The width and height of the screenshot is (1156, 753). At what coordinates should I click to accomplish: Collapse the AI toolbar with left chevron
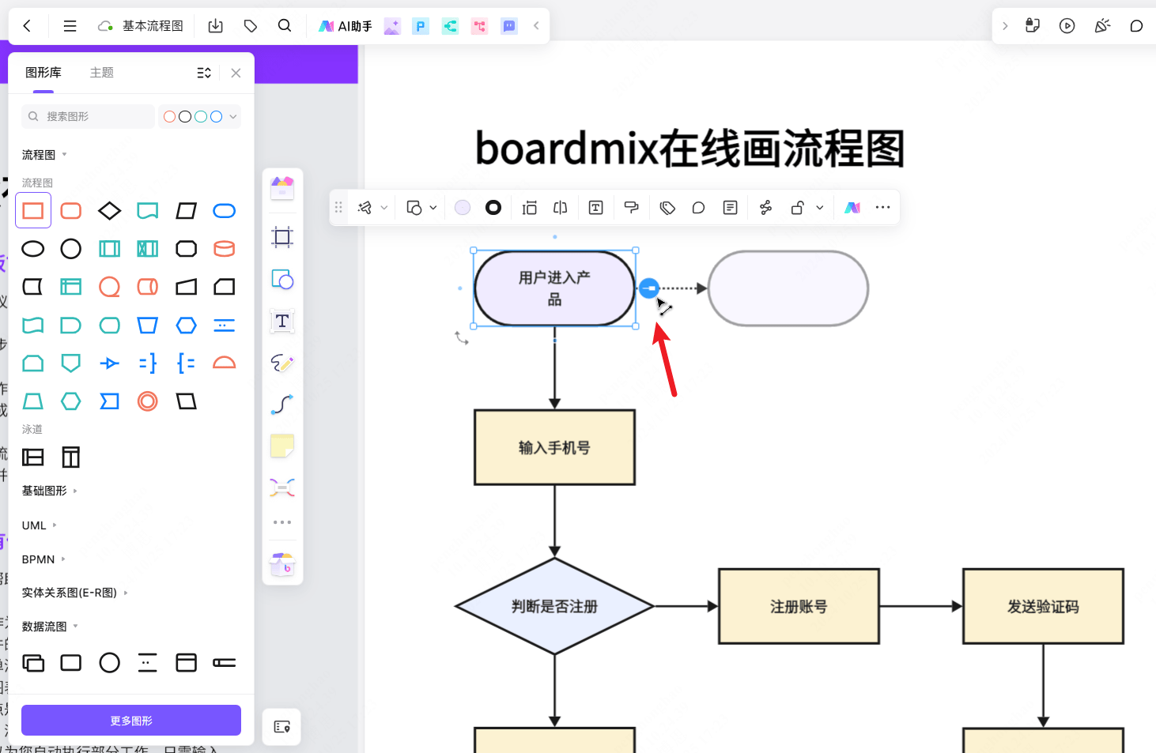536,26
